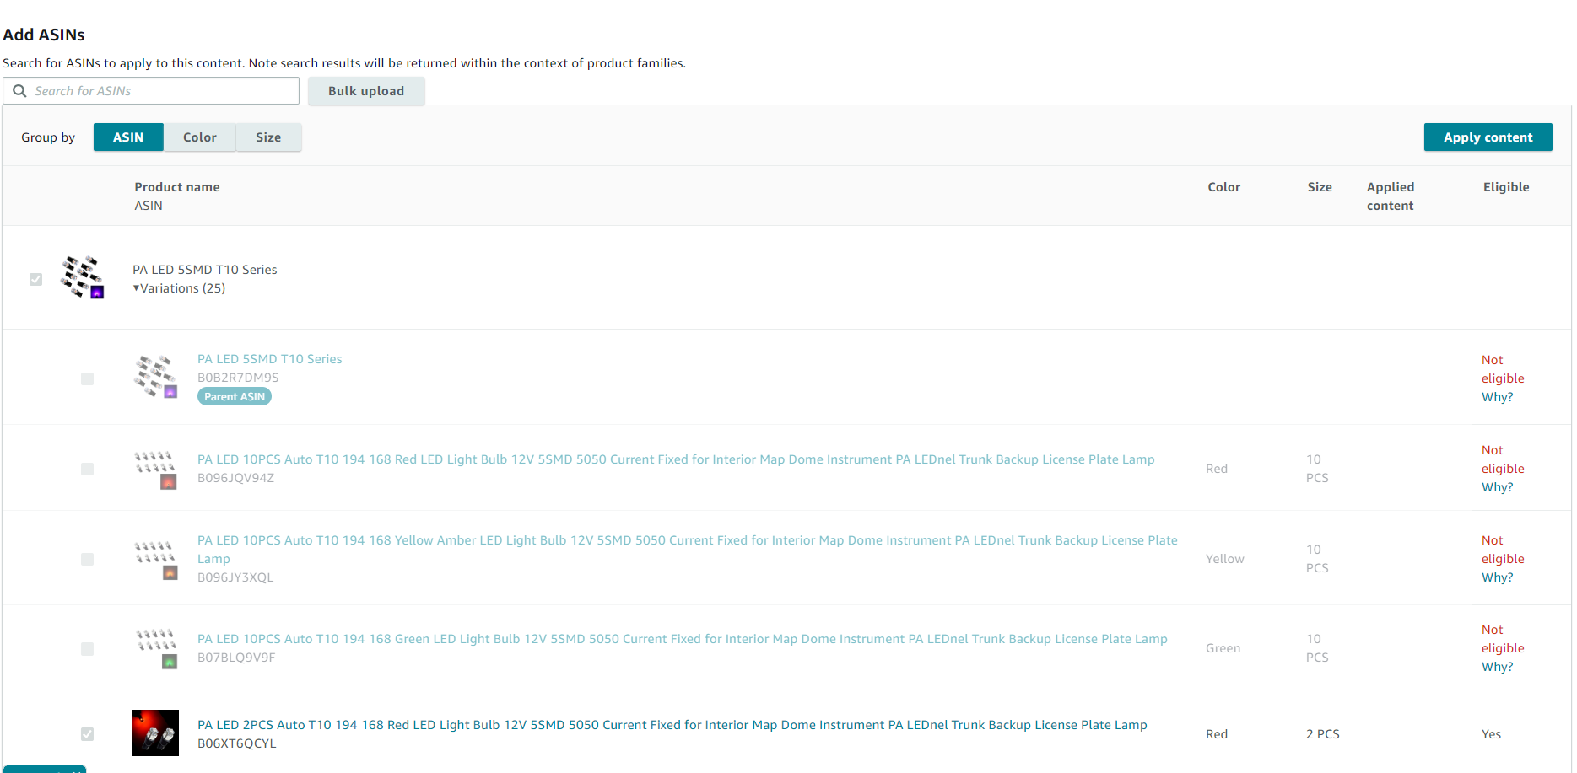Switch grouping to Size
The height and width of the screenshot is (773, 1577).
[268, 137]
